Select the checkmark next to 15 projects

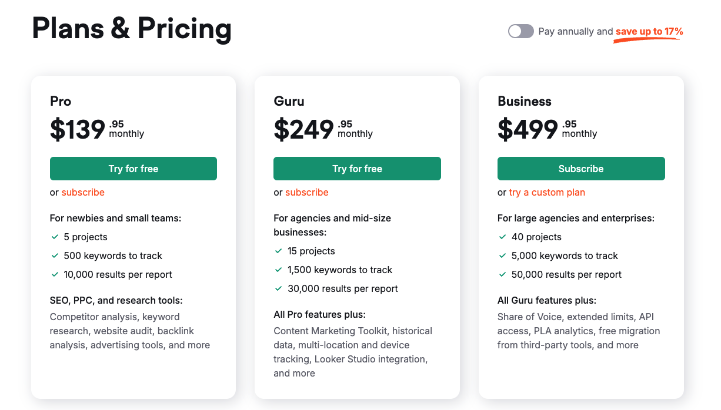[278, 251]
